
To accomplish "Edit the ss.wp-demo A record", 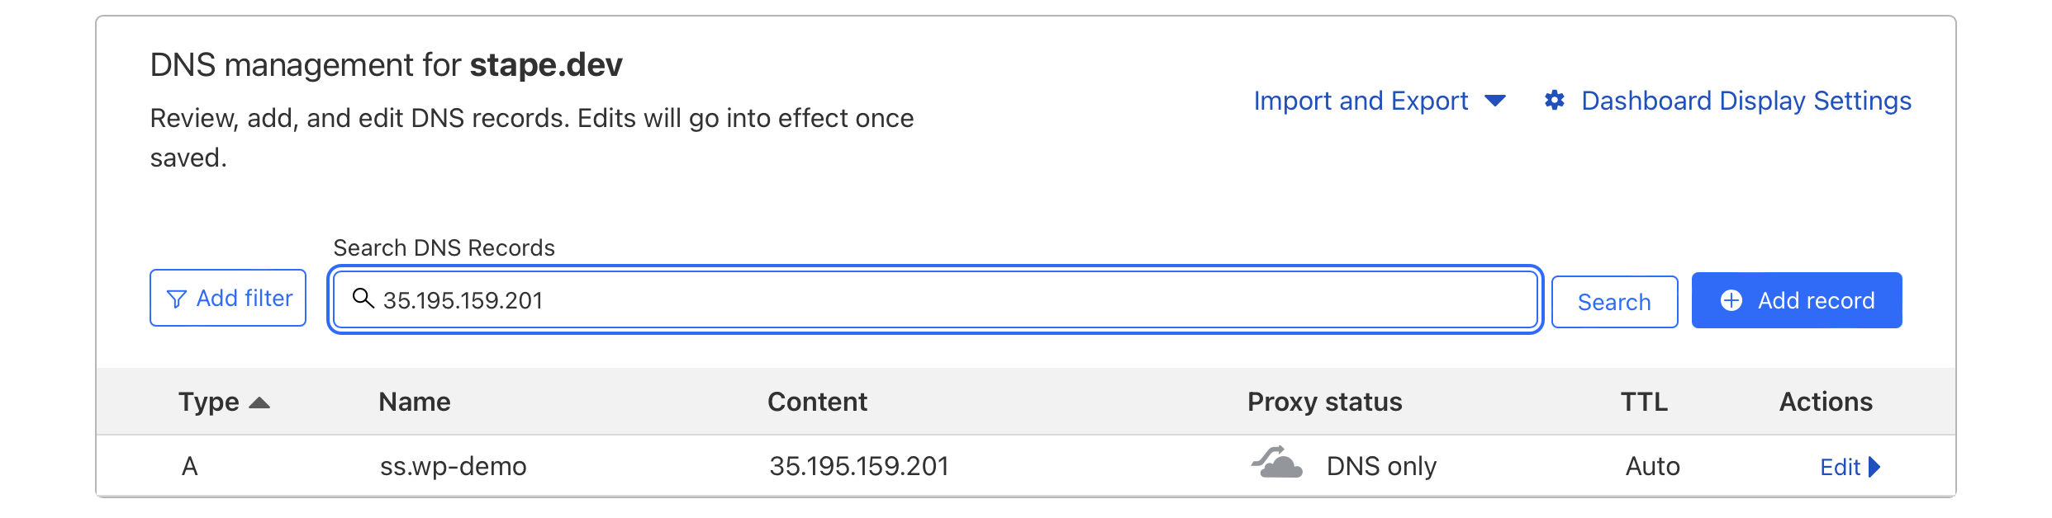I will (x=1840, y=467).
